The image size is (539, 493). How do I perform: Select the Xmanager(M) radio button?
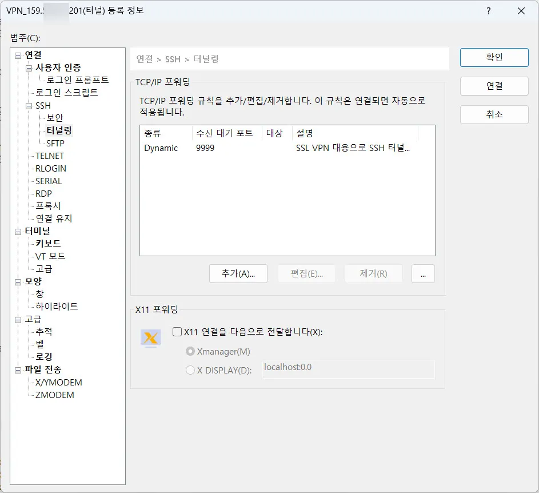point(189,351)
